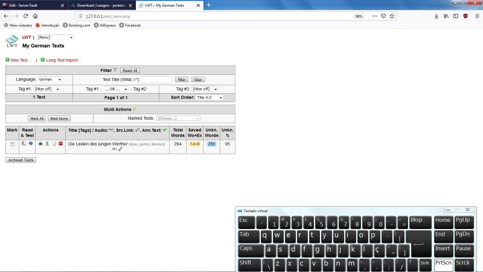
Task: Open Facebook bookmark
Action: point(130,25)
